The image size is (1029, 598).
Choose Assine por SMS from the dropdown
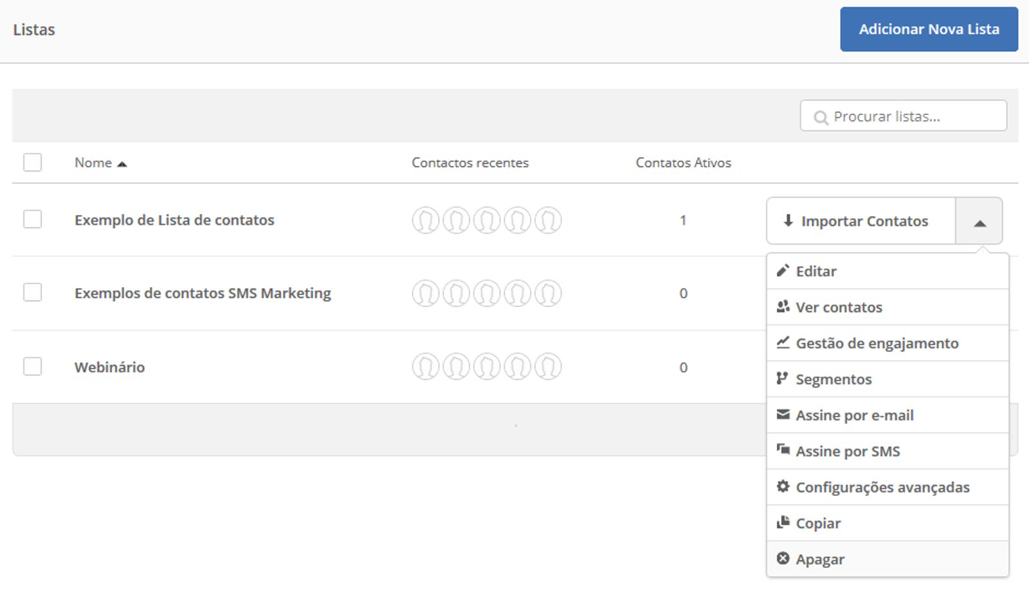(x=848, y=452)
